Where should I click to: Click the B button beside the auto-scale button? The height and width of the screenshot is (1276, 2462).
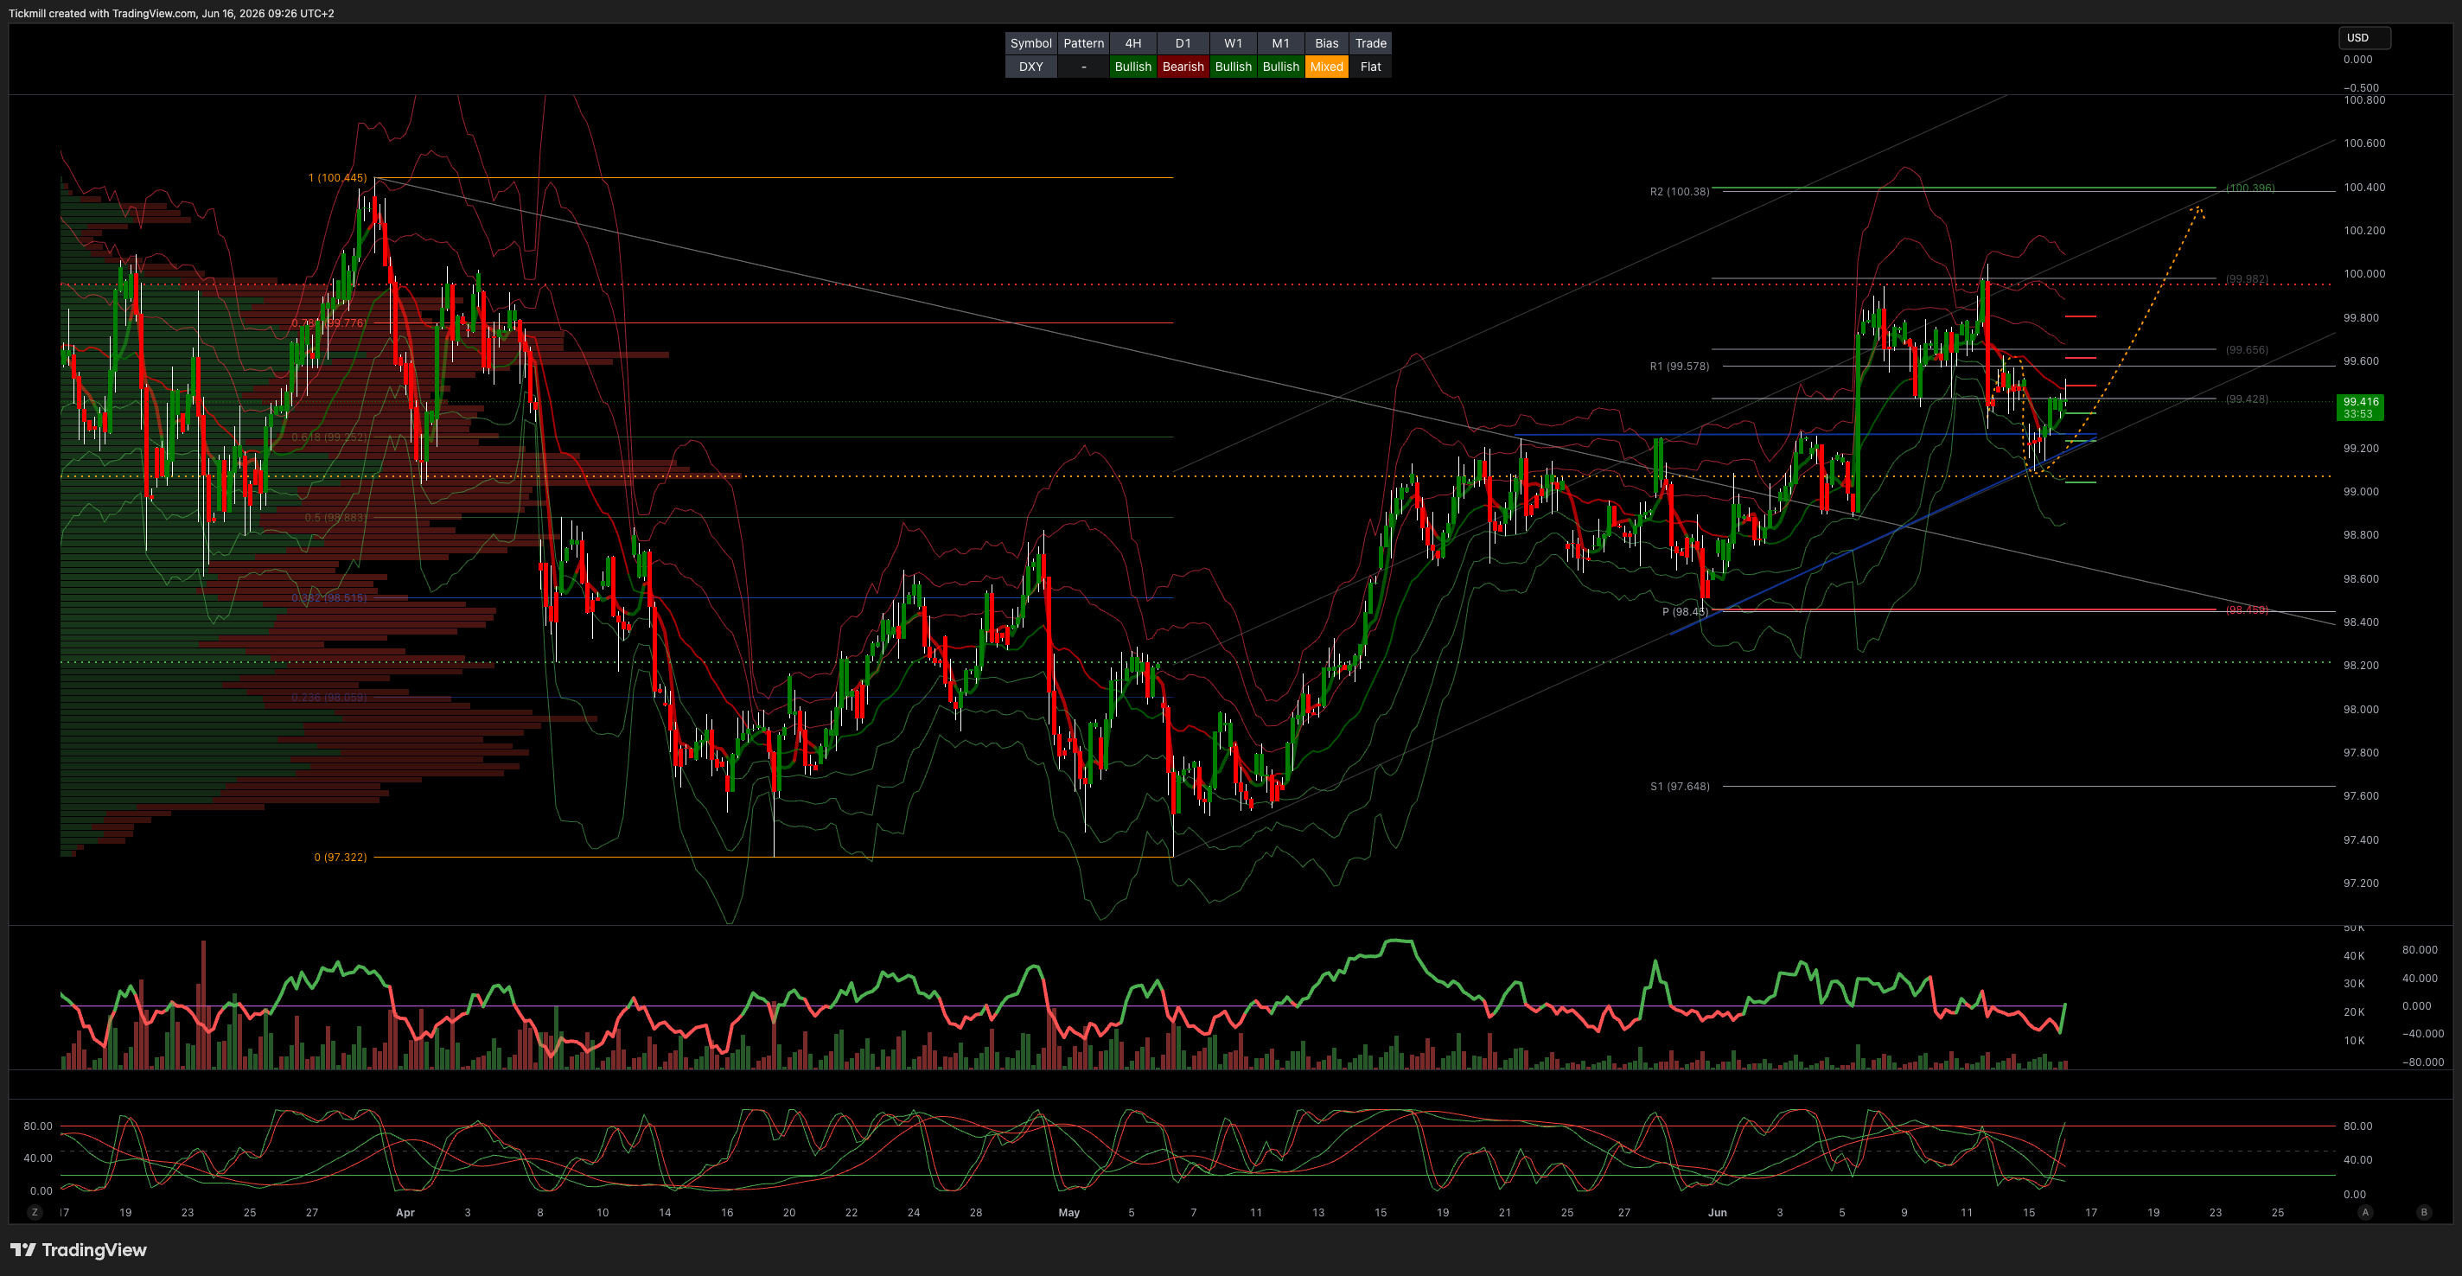(x=2424, y=1212)
